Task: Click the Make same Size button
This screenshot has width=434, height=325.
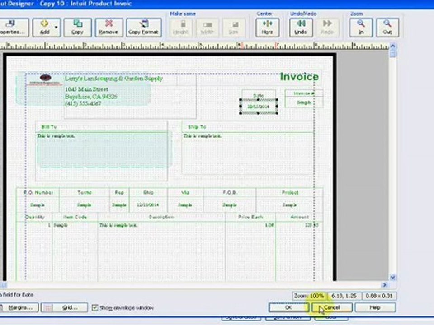Action: (233, 28)
